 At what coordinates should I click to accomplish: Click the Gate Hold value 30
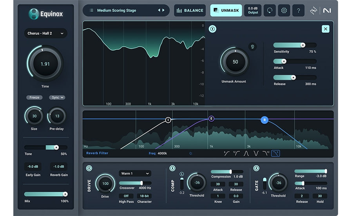pyautogui.click(x=320, y=196)
